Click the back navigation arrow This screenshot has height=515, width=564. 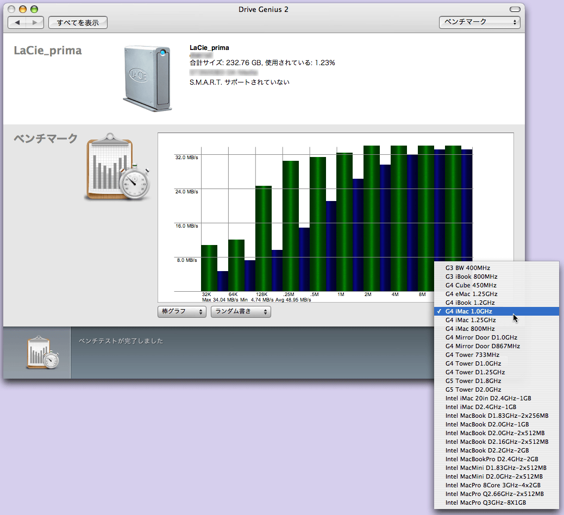pos(17,23)
